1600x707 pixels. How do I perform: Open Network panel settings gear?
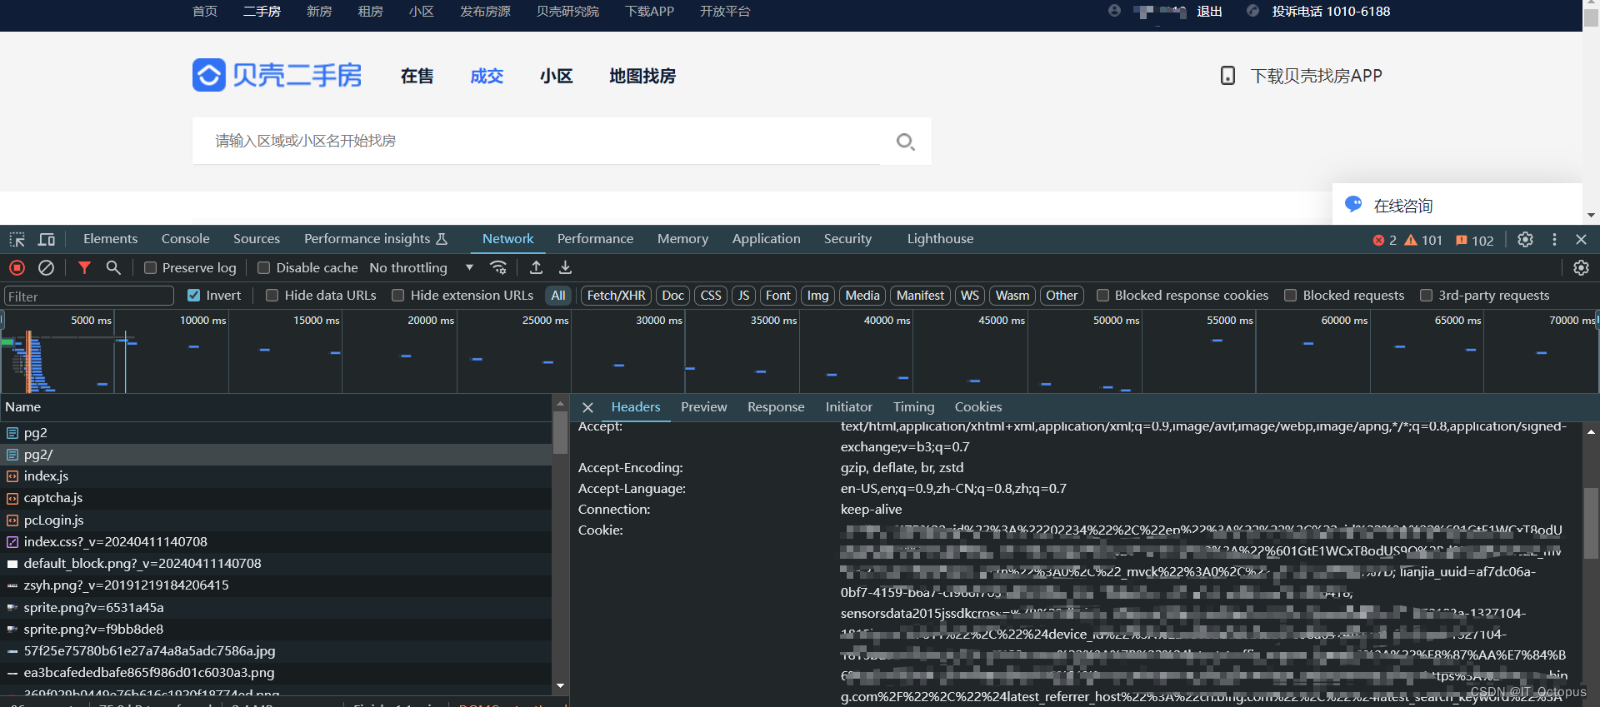[1581, 267]
